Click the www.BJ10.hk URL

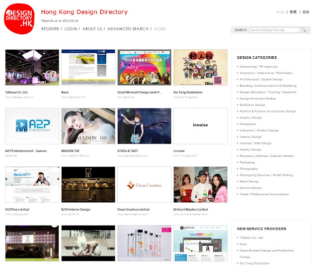[x=71, y=214]
